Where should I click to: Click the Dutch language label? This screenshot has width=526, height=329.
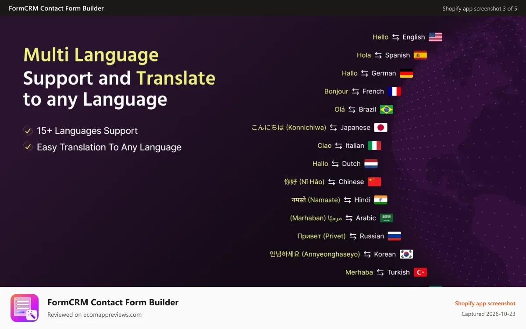pyautogui.click(x=351, y=164)
